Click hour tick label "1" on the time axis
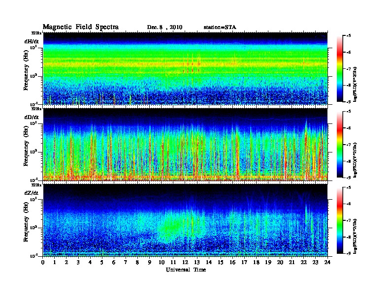The width and height of the screenshot is (390, 301). 55,263
